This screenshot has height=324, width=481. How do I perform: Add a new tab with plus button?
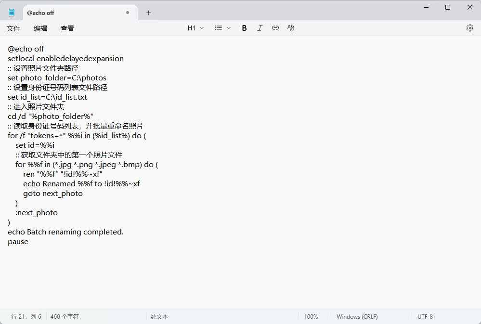[148, 13]
